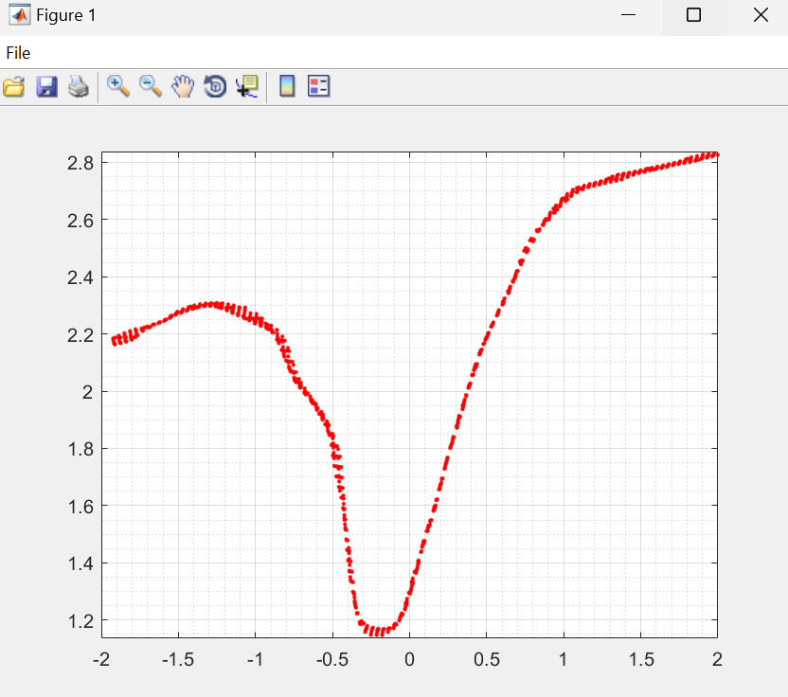Open the File menu
This screenshot has height=697, width=788.
[18, 53]
